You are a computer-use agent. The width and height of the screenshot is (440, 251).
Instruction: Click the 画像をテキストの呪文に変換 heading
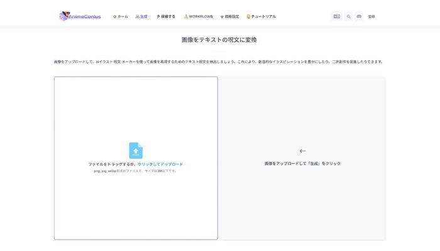pyautogui.click(x=219, y=40)
